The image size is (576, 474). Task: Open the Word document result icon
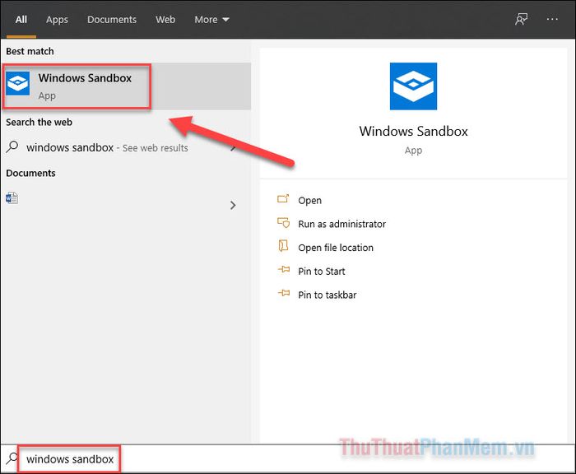coord(12,198)
